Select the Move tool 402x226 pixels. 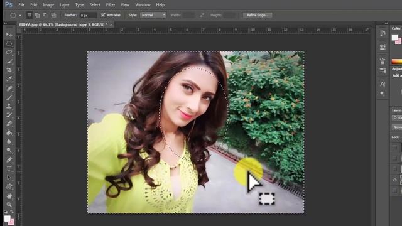pos(9,35)
